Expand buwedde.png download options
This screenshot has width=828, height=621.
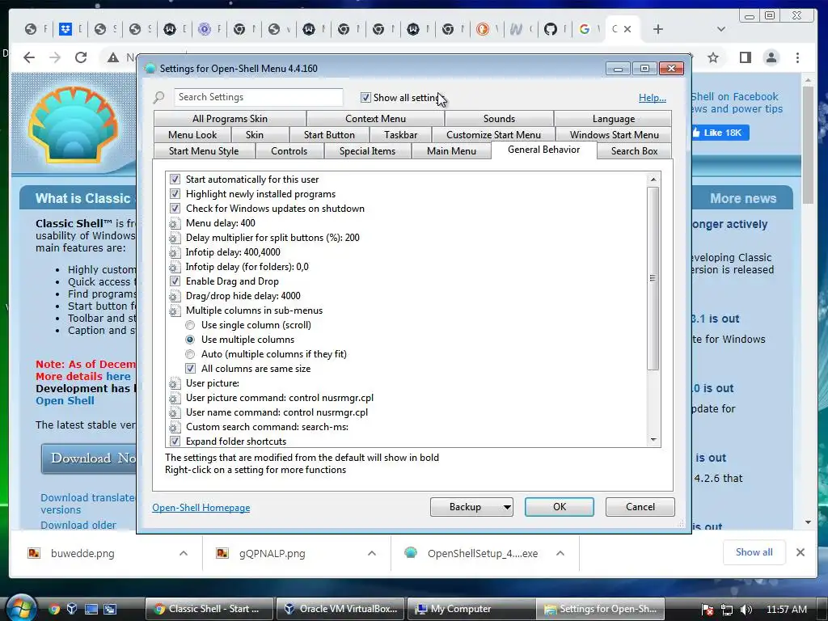coord(184,553)
